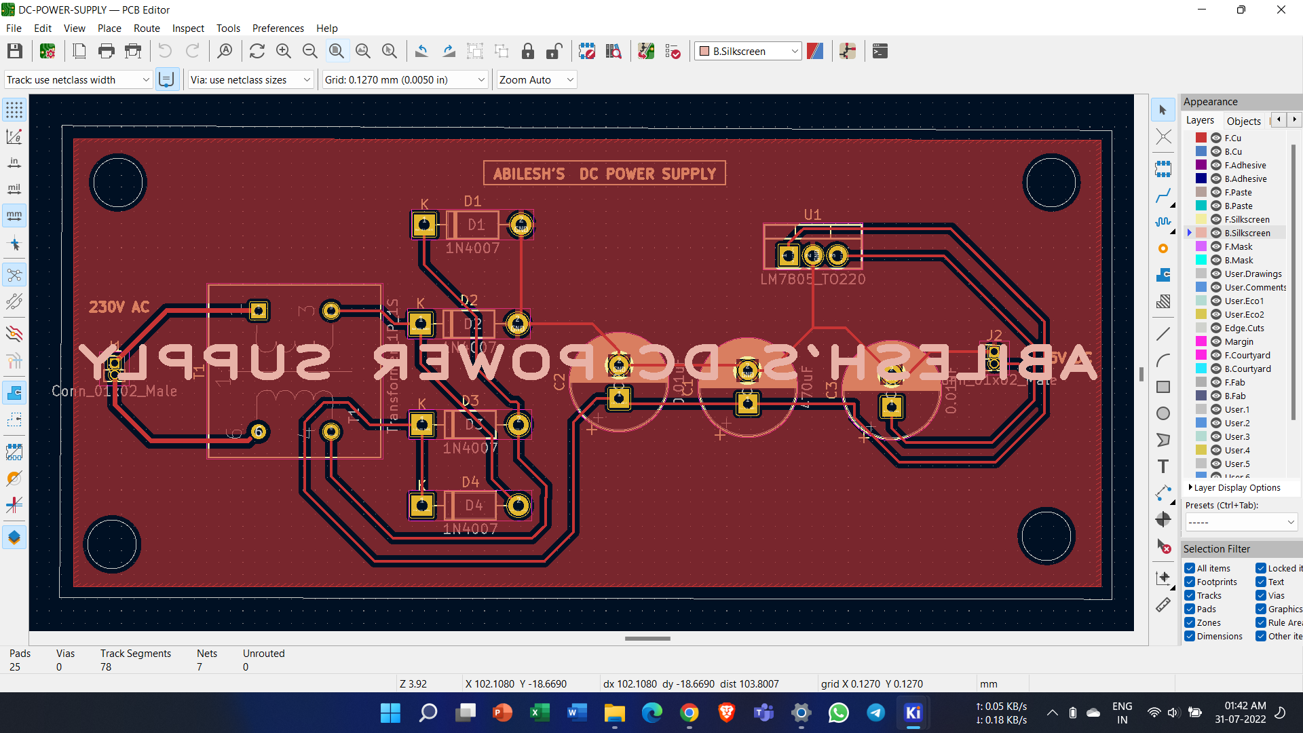
Task: Hide the F.Cu layer
Action: pos(1215,137)
